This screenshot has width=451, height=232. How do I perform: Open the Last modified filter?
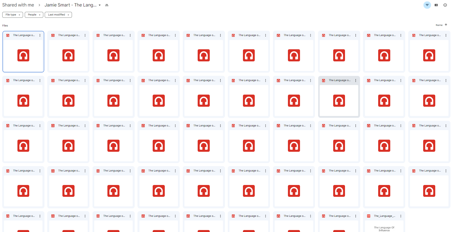58,15
